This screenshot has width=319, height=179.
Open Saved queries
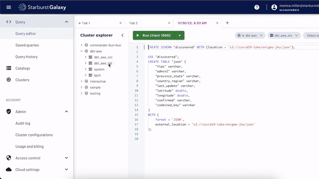tap(27, 45)
